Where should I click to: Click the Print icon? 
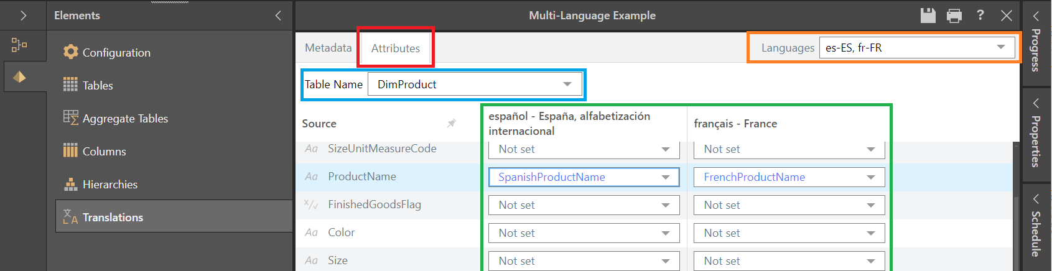pyautogui.click(x=954, y=16)
